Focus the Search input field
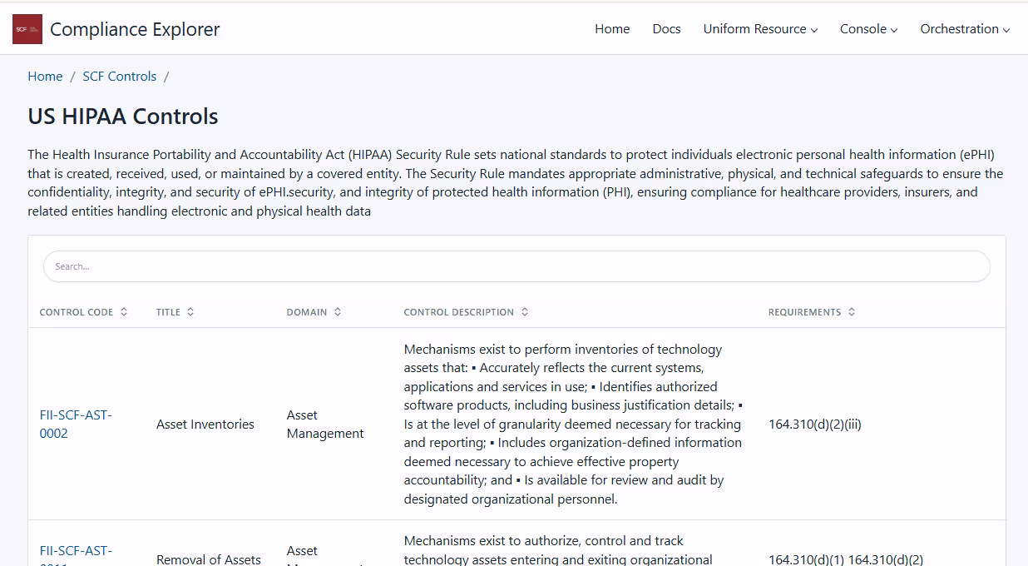Image resolution: width=1028 pixels, height=566 pixels. (x=516, y=267)
